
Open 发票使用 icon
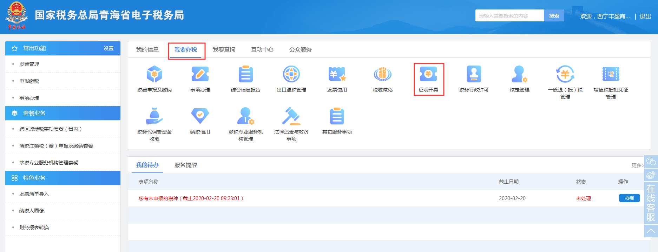point(337,74)
